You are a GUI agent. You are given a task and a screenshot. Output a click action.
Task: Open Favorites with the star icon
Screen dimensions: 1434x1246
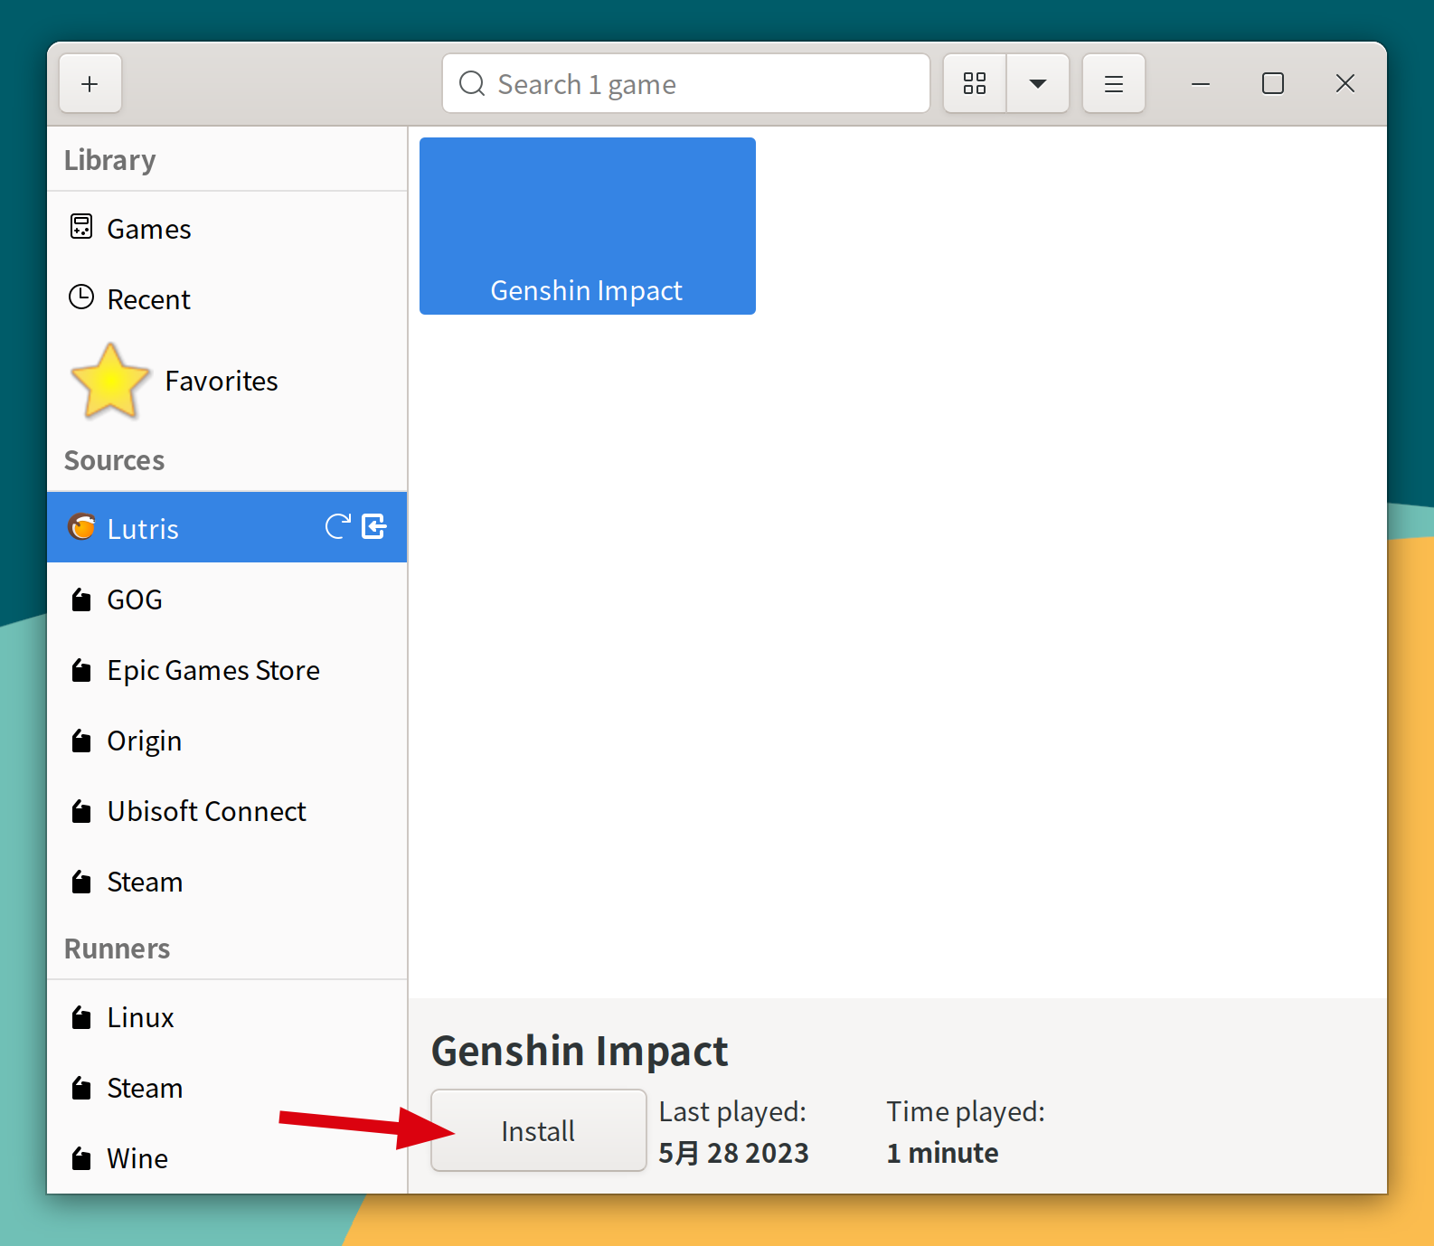tap(227, 381)
